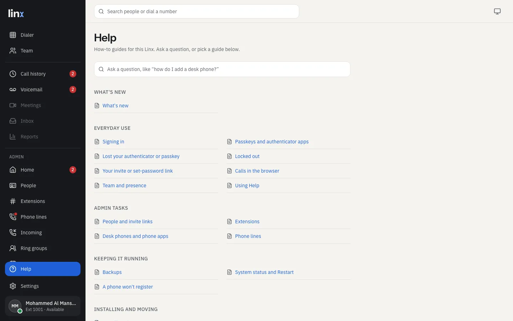The image size is (513, 321).
Task: Click the Settings gear icon
Action: (13, 286)
